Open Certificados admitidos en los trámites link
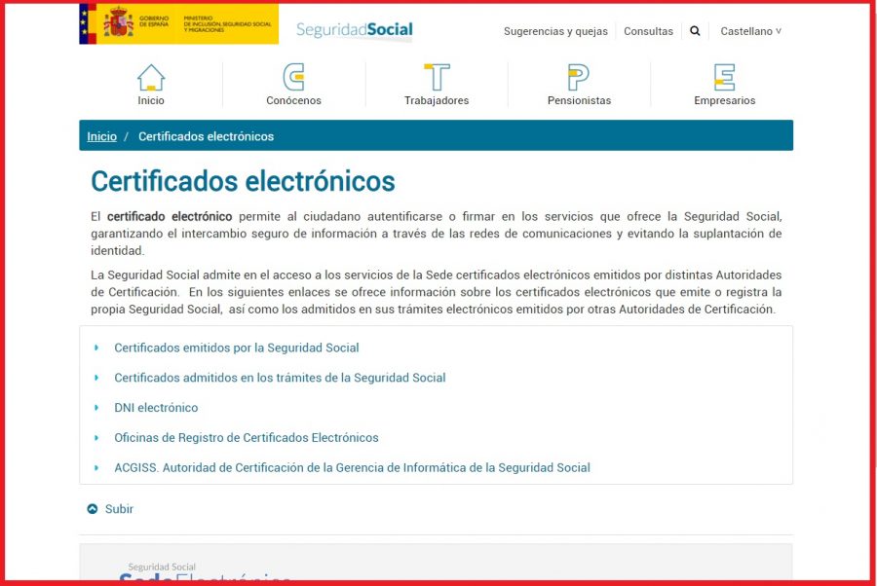The height and width of the screenshot is (586, 877). (280, 378)
